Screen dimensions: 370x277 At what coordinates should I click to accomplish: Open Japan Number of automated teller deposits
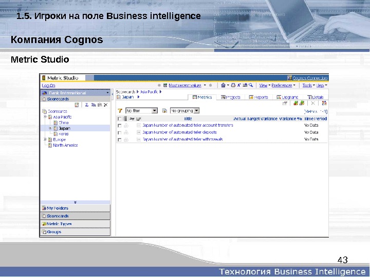pos(179,132)
